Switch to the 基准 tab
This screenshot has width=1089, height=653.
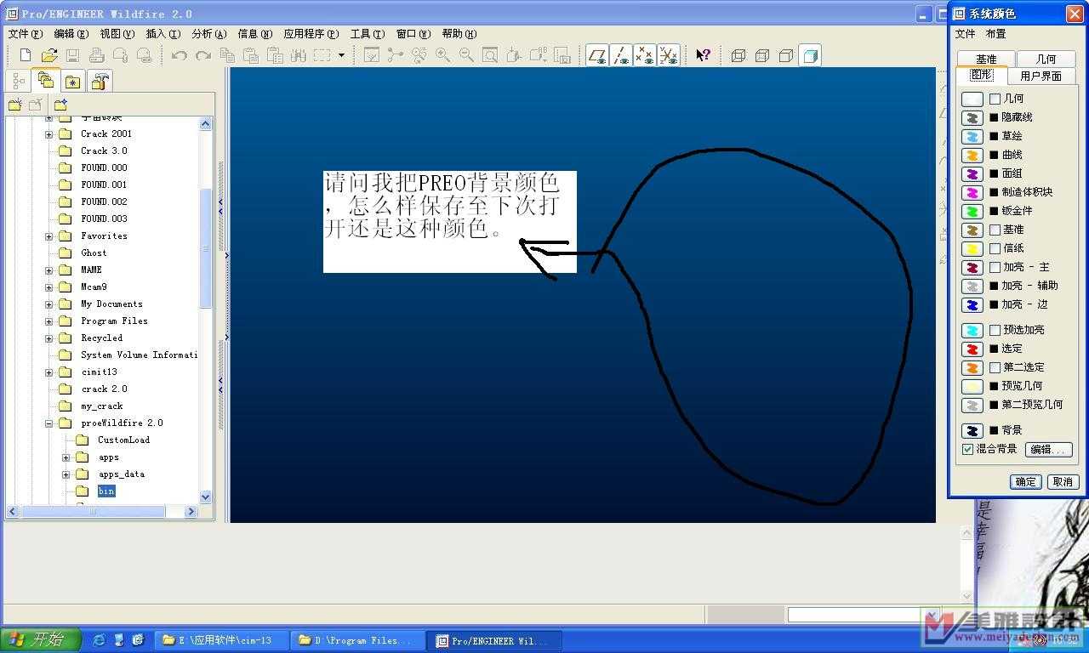pos(986,59)
